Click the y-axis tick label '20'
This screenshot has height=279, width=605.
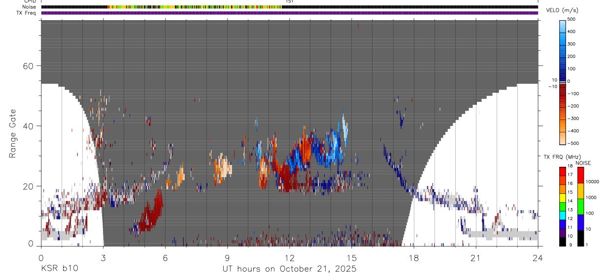coord(28,186)
